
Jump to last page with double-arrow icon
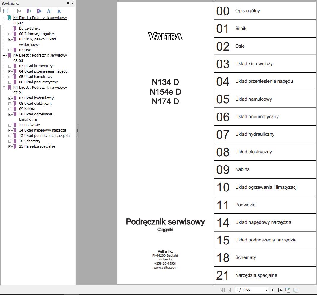pos(280,290)
